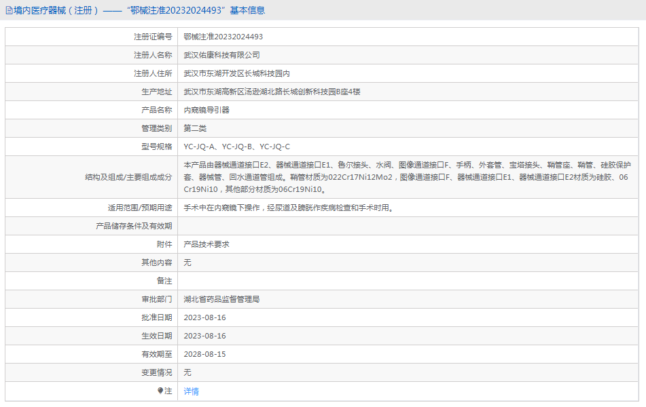Click the 管理类别 label

click(x=156, y=128)
